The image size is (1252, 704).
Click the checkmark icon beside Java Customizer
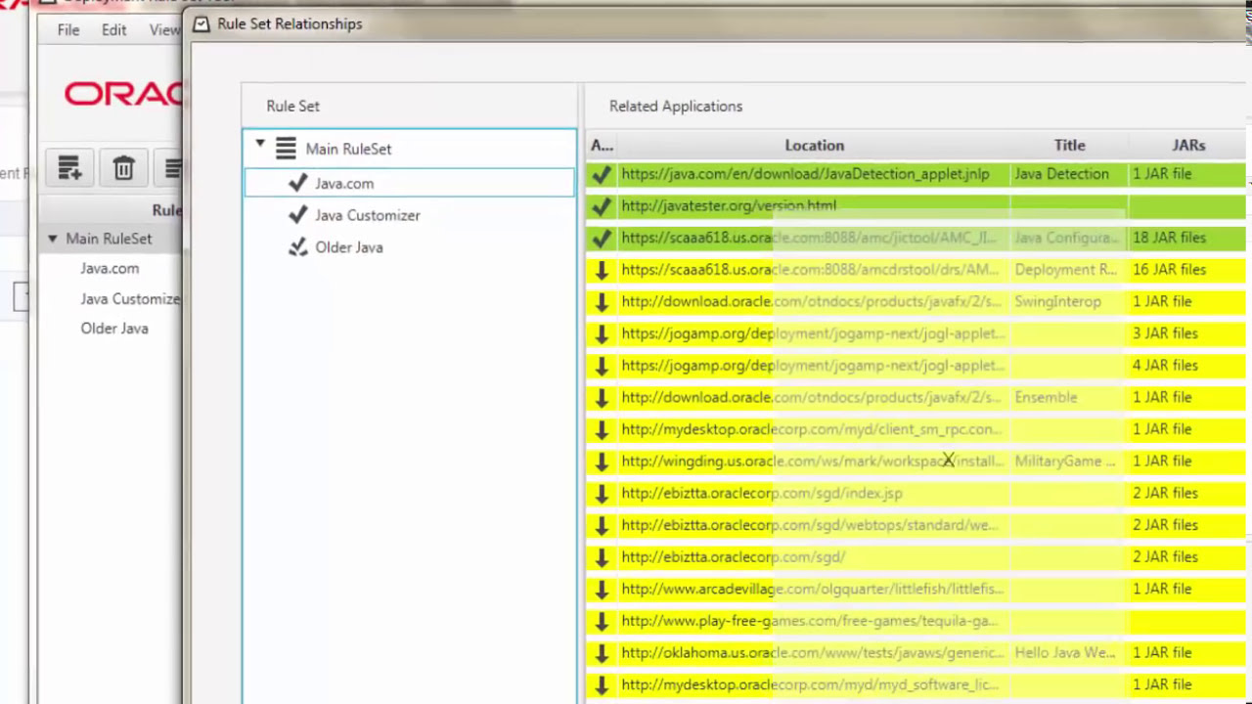(x=298, y=215)
